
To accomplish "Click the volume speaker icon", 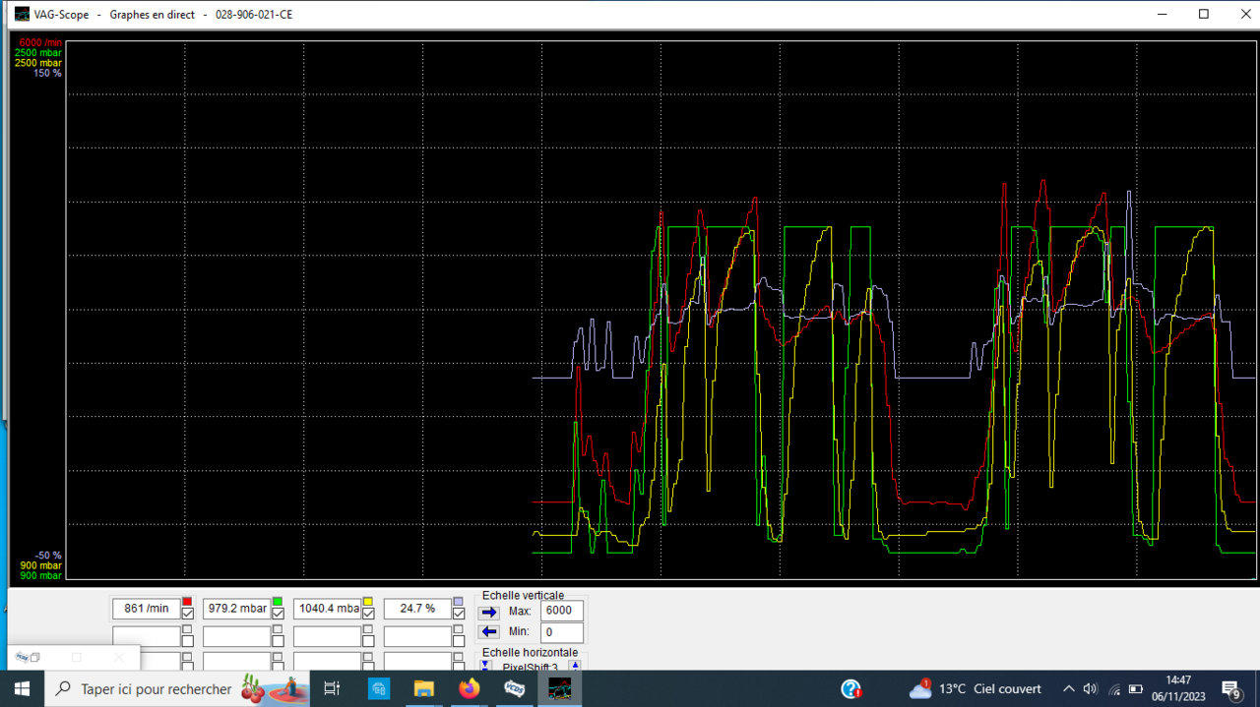I will (x=1090, y=689).
